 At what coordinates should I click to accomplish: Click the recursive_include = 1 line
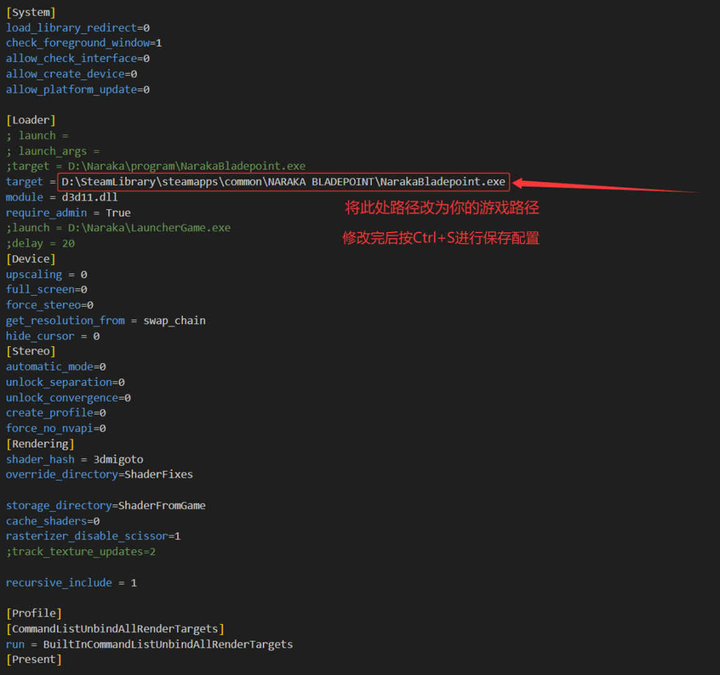point(72,583)
